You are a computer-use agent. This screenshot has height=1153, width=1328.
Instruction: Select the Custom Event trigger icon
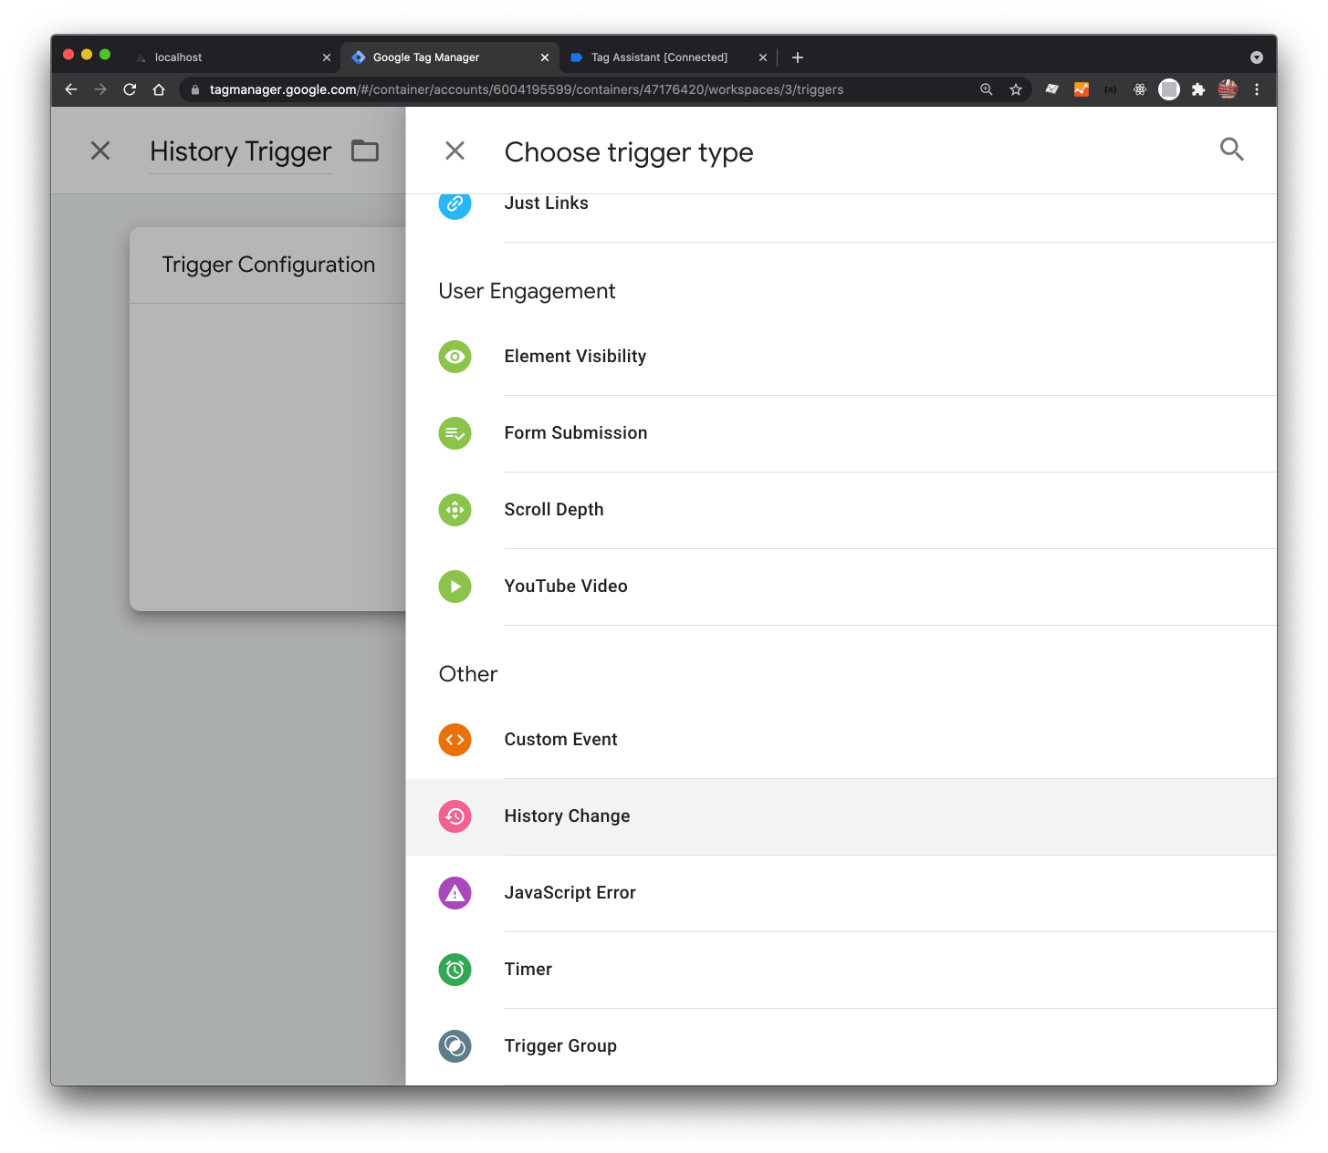[x=455, y=740]
